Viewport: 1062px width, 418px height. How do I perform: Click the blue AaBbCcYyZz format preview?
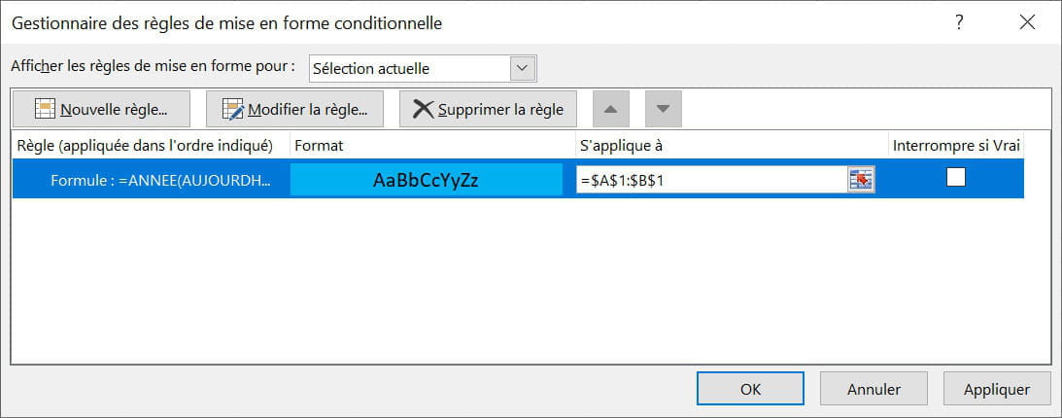coord(426,180)
